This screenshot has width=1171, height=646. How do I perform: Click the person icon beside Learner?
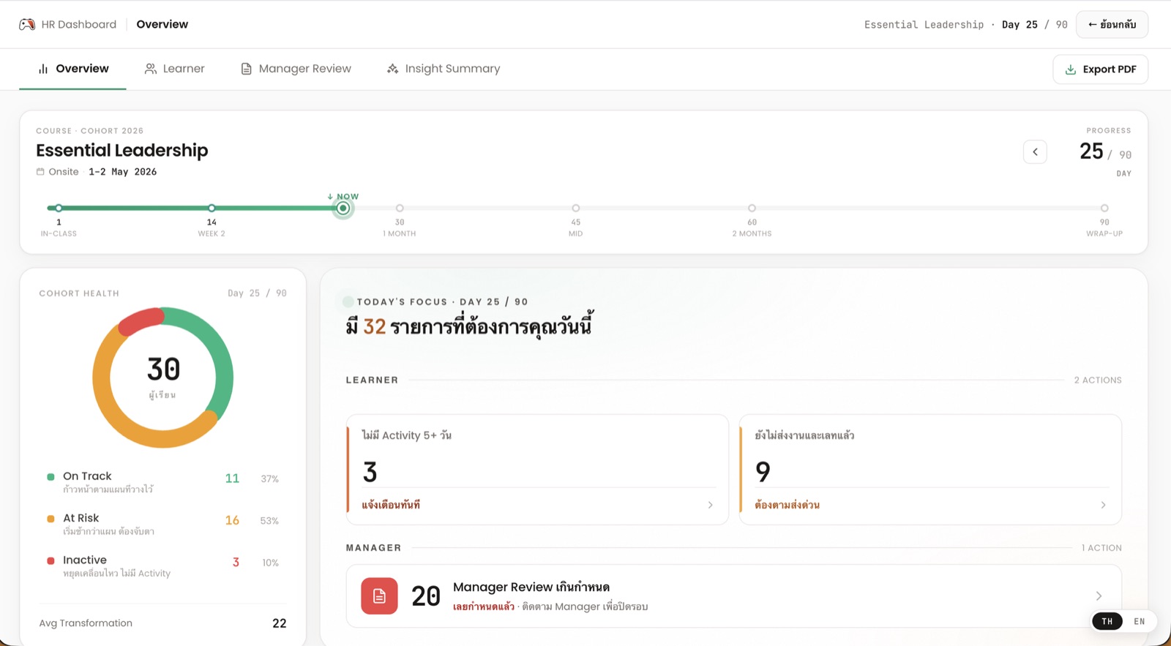click(x=151, y=69)
